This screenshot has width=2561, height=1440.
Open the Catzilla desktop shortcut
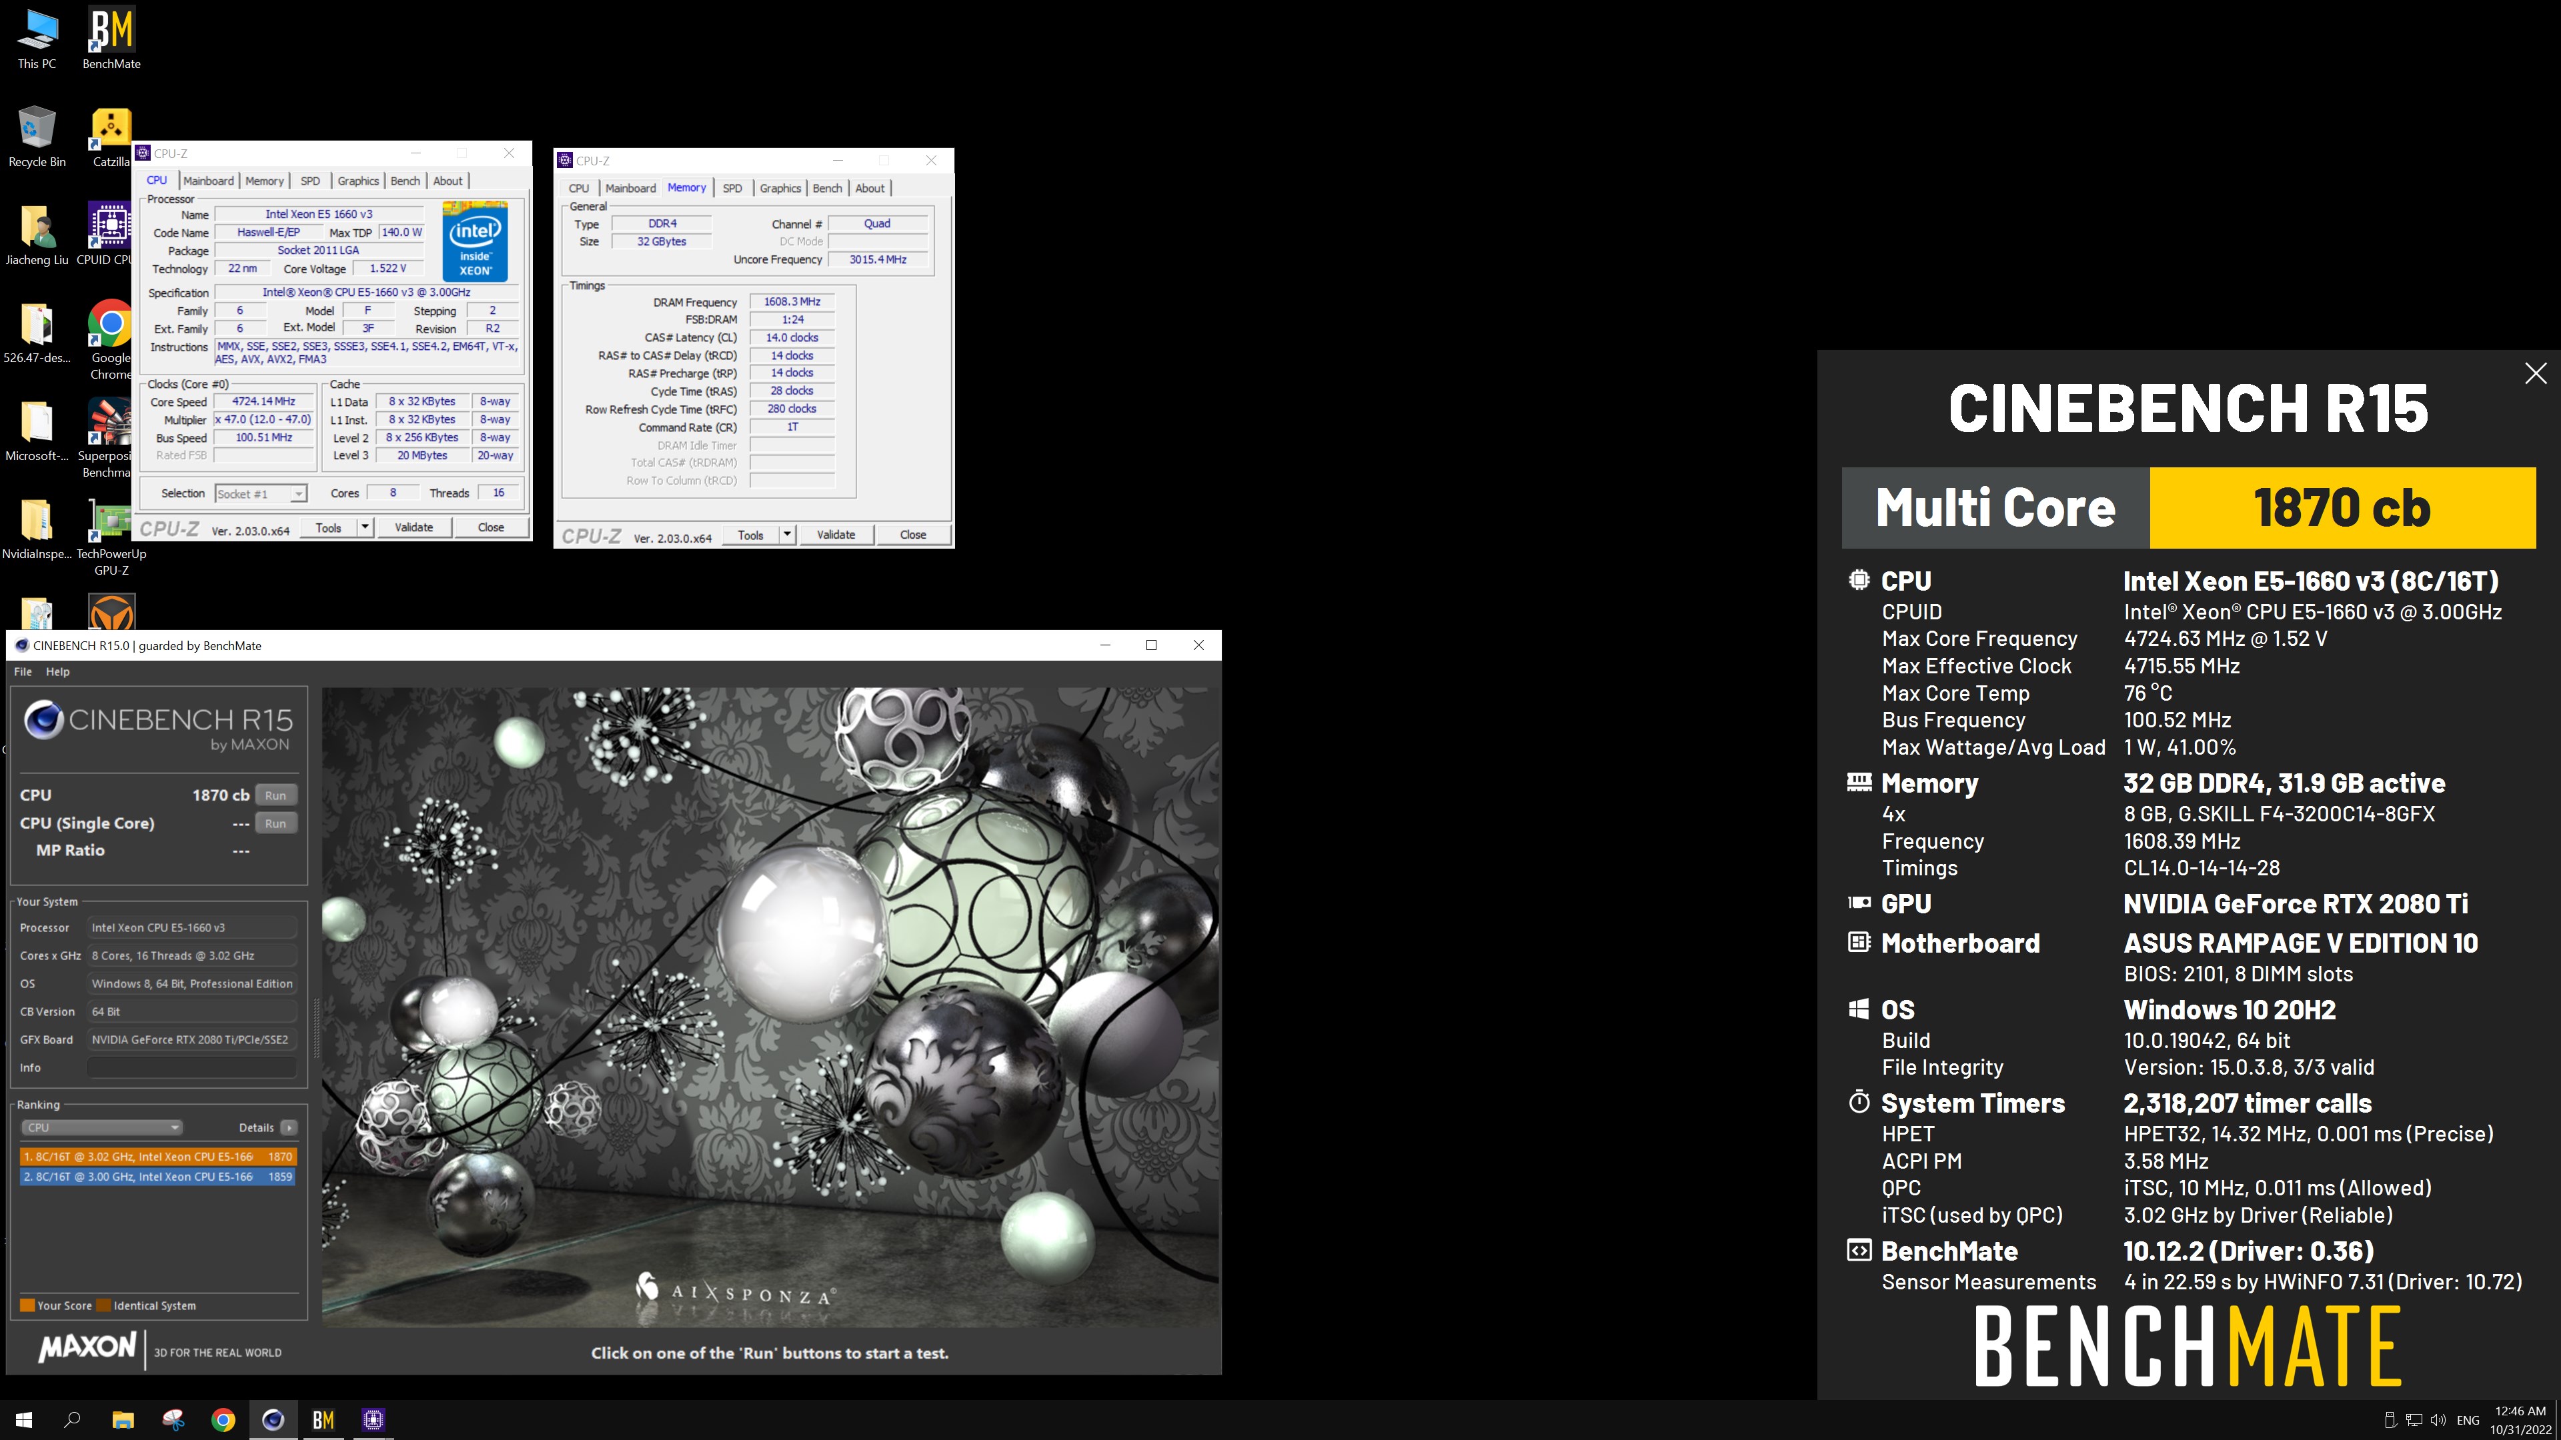111,137
